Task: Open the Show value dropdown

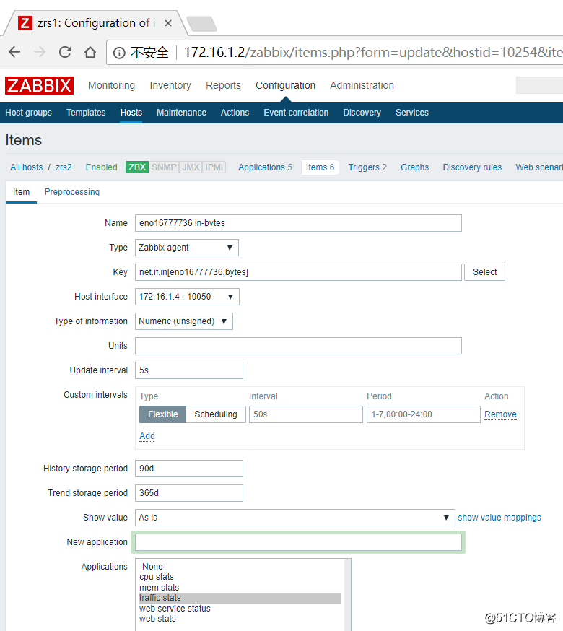Action: click(x=295, y=518)
